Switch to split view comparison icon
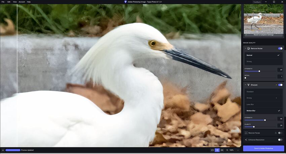The image size is (286, 154). [x=217, y=150]
